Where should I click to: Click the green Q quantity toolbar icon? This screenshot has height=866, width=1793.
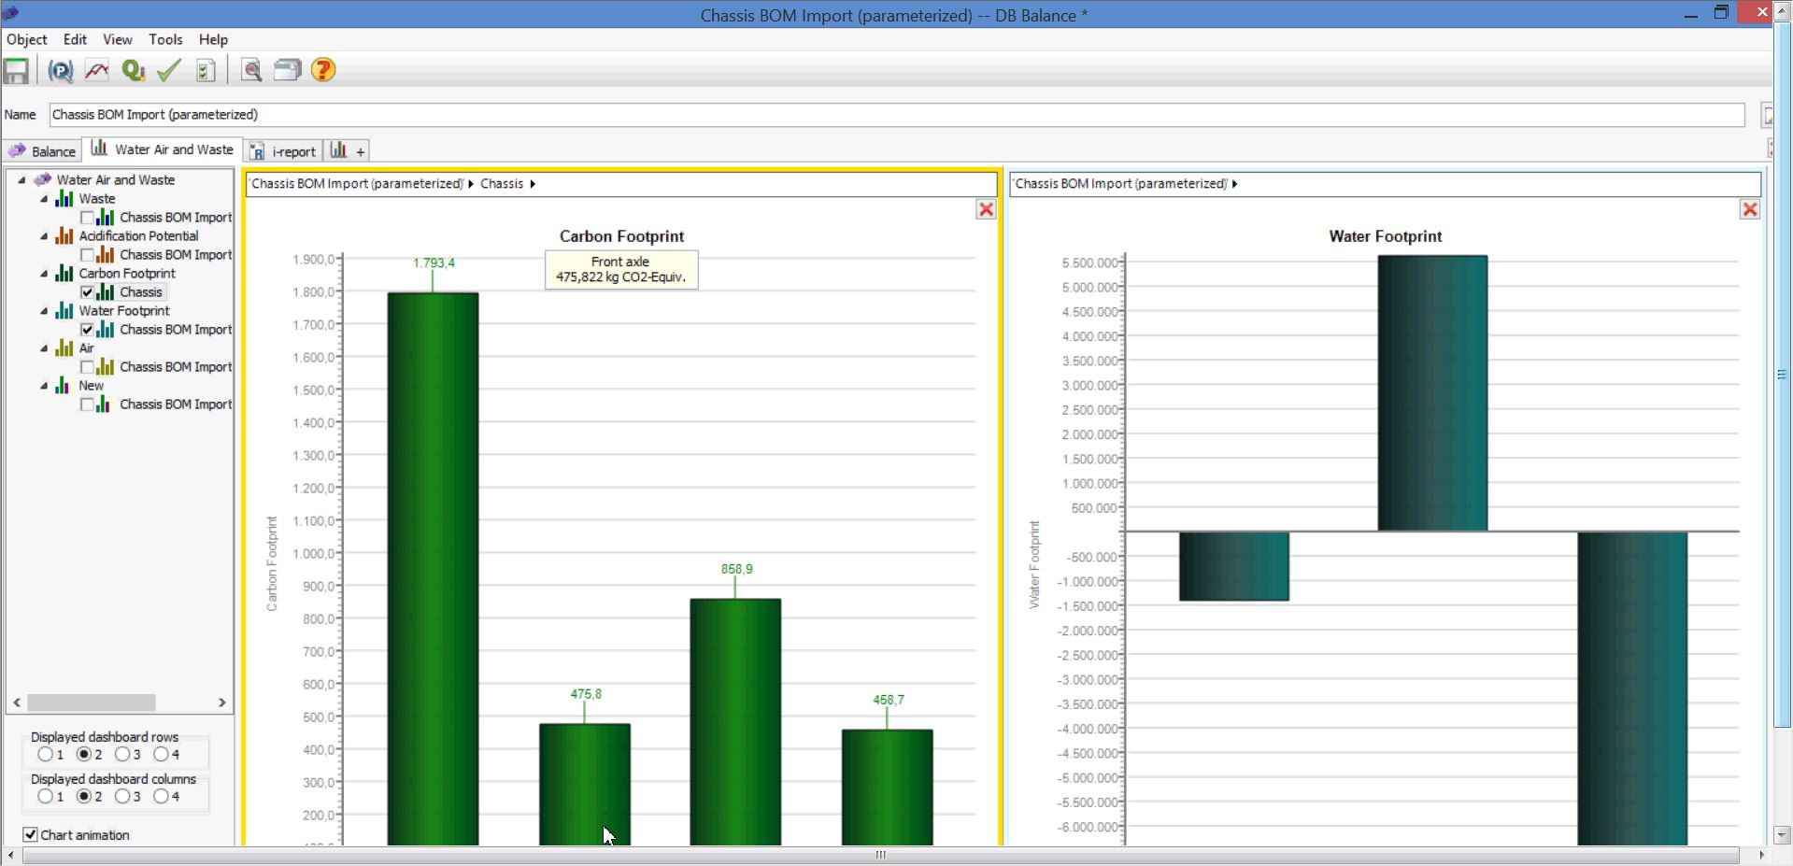tap(134, 70)
